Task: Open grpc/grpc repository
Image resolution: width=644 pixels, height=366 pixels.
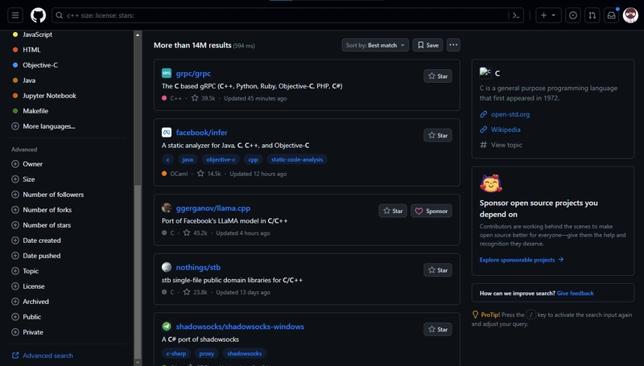Action: coord(193,73)
